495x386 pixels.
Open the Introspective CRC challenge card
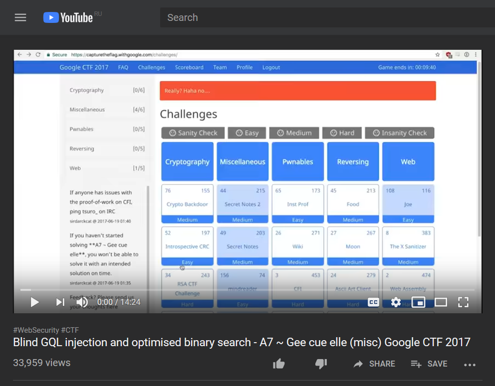coord(187,246)
